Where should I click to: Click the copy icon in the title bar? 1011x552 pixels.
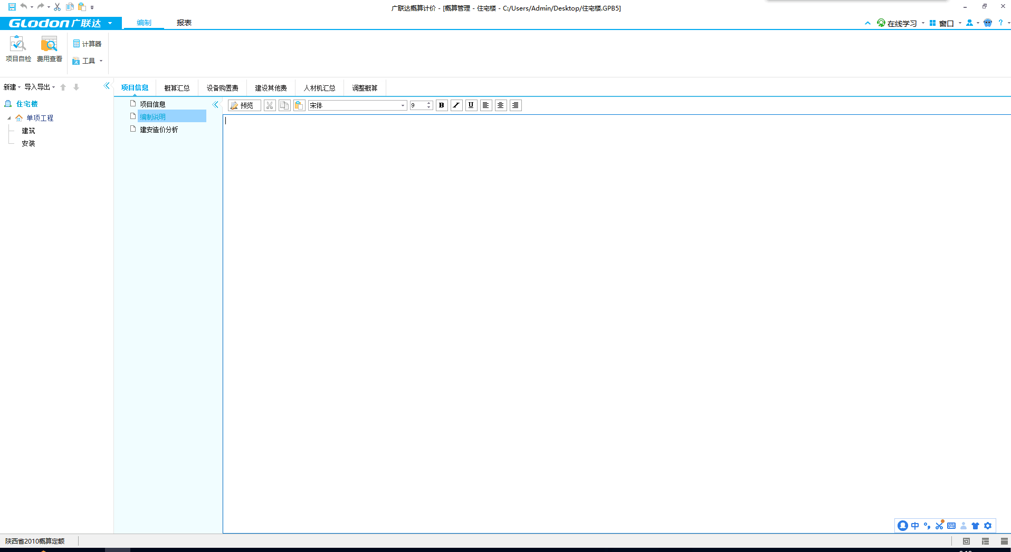tap(70, 7)
